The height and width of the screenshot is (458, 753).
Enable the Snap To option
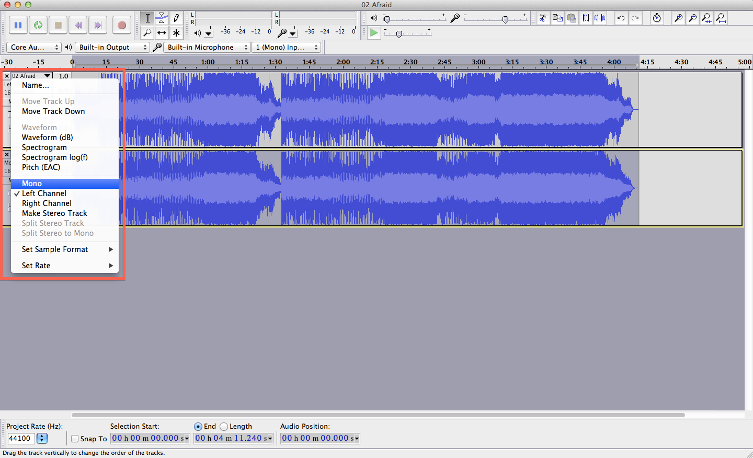click(74, 439)
